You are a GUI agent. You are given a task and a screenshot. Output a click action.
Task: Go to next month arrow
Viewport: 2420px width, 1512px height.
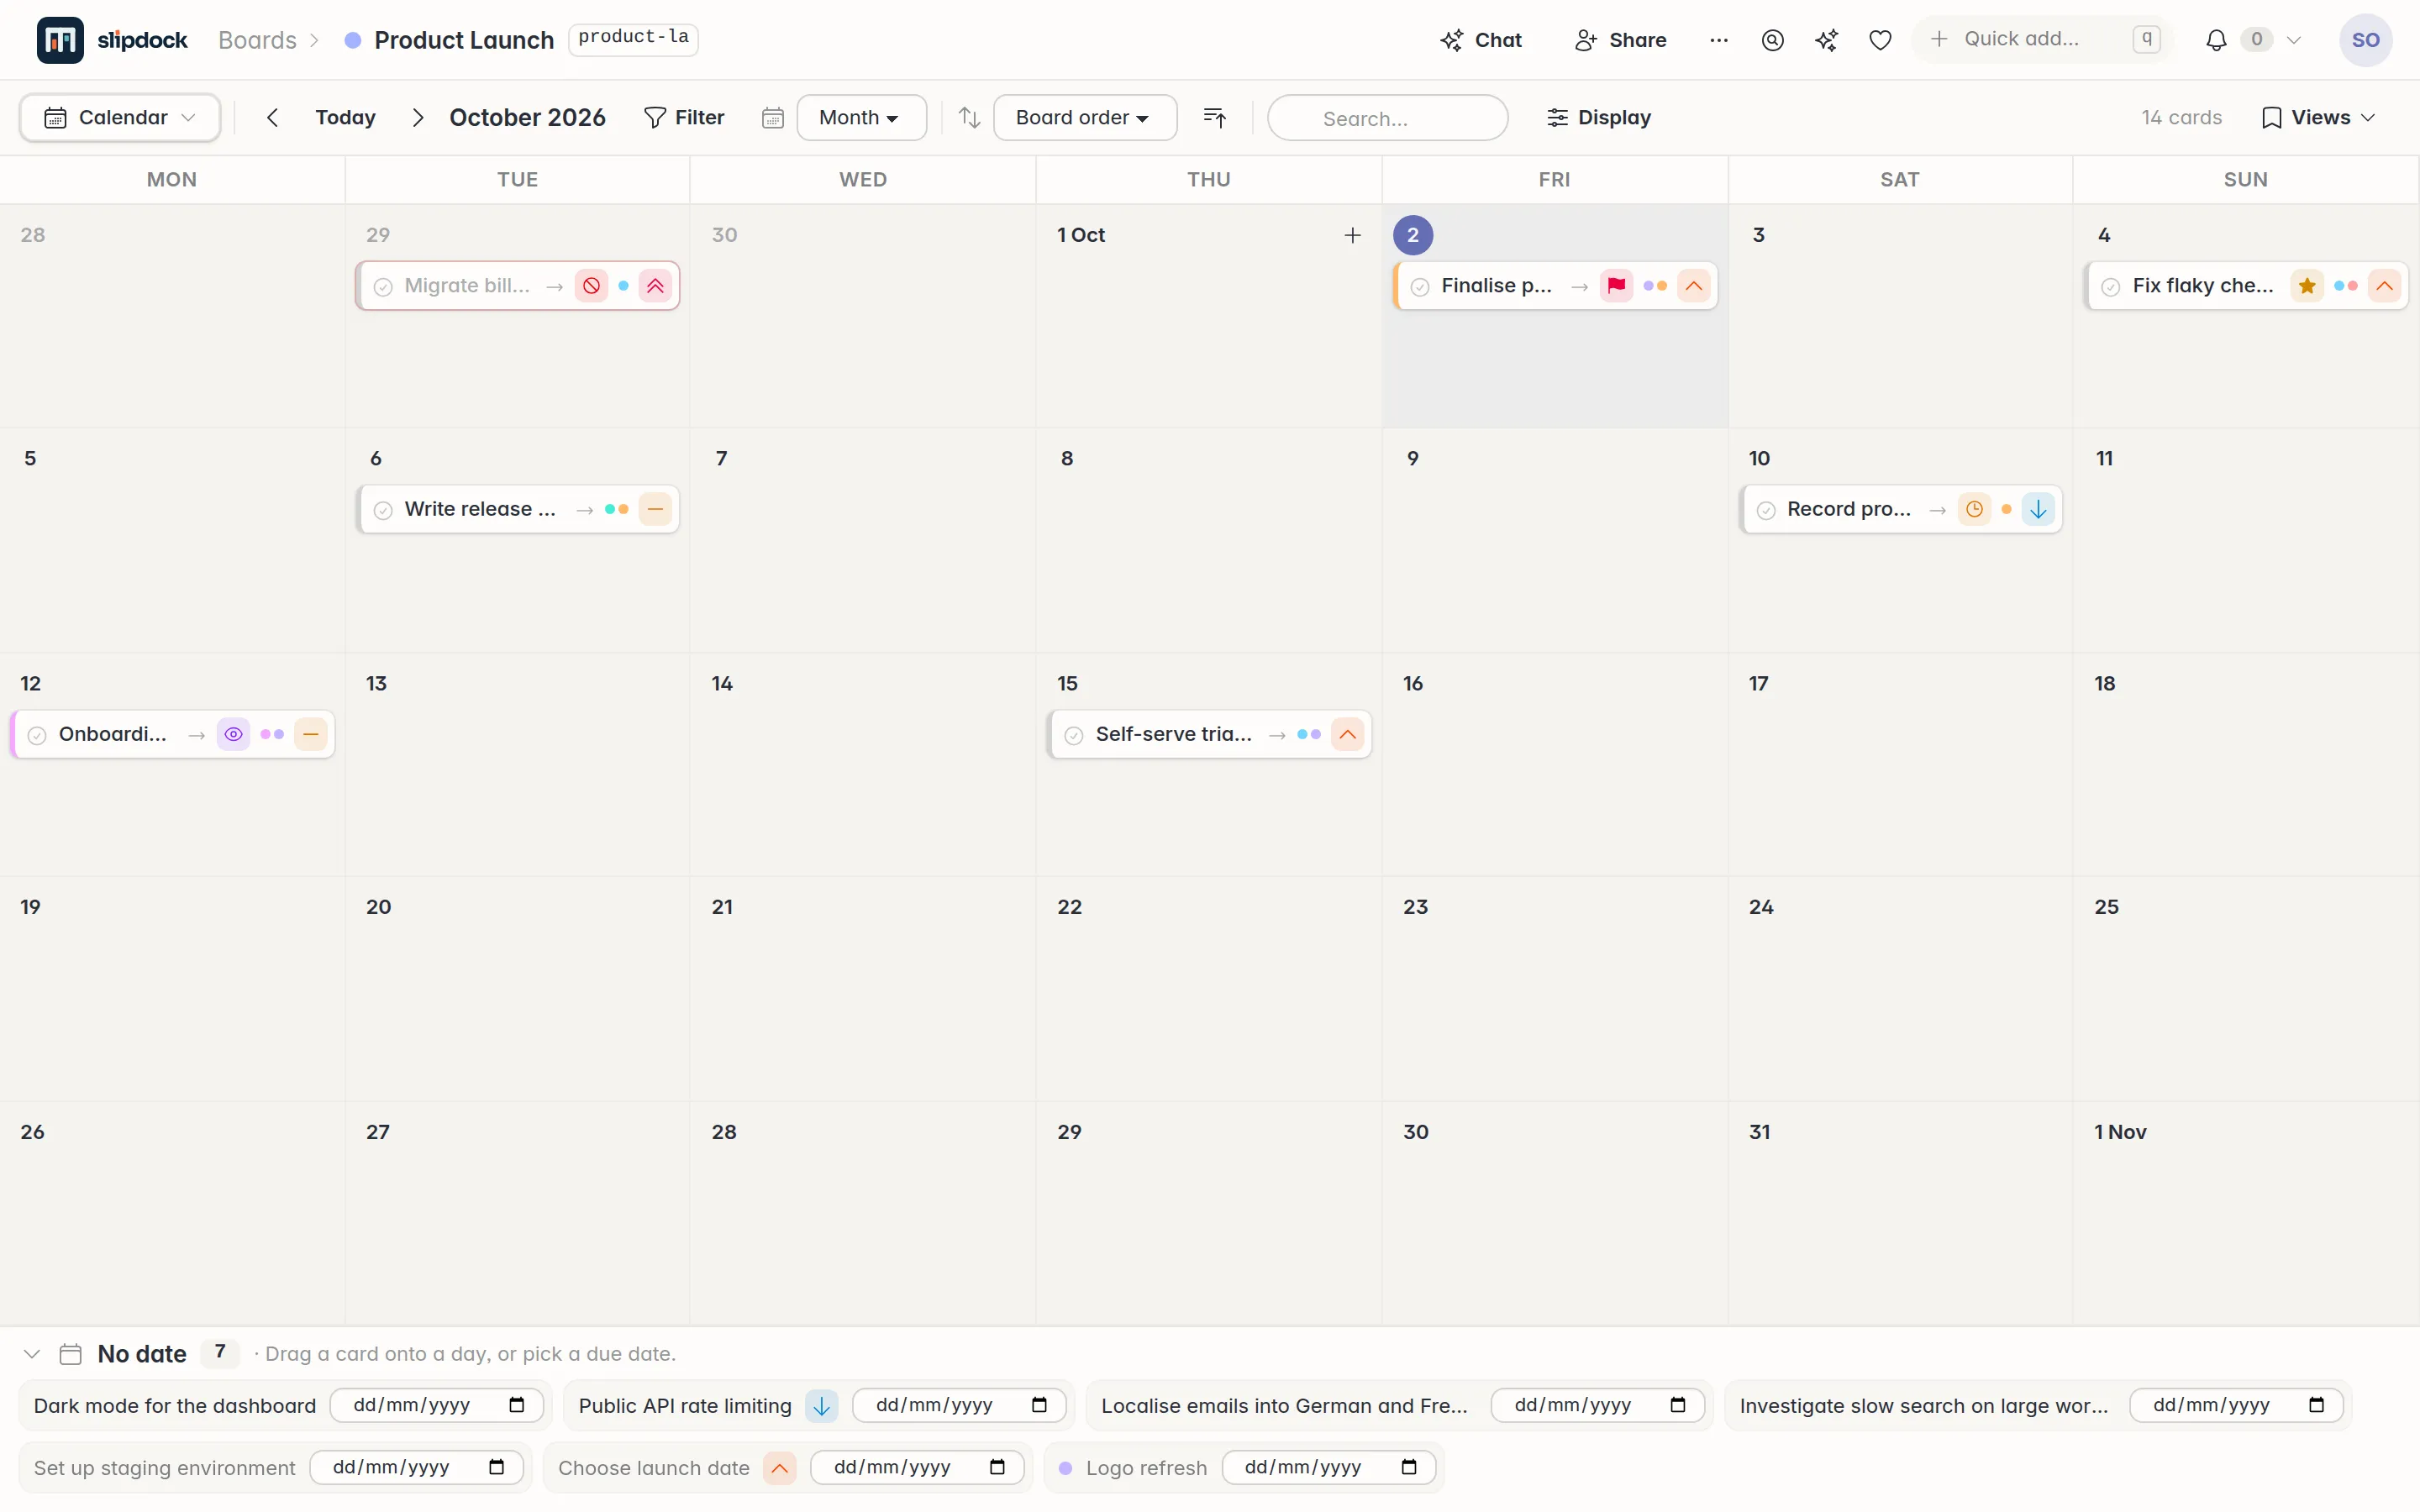(x=418, y=118)
